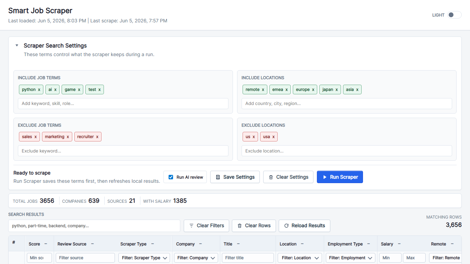The width and height of the screenshot is (470, 264).
Task: Click the trash icon on Clear Rows
Action: (x=239, y=226)
